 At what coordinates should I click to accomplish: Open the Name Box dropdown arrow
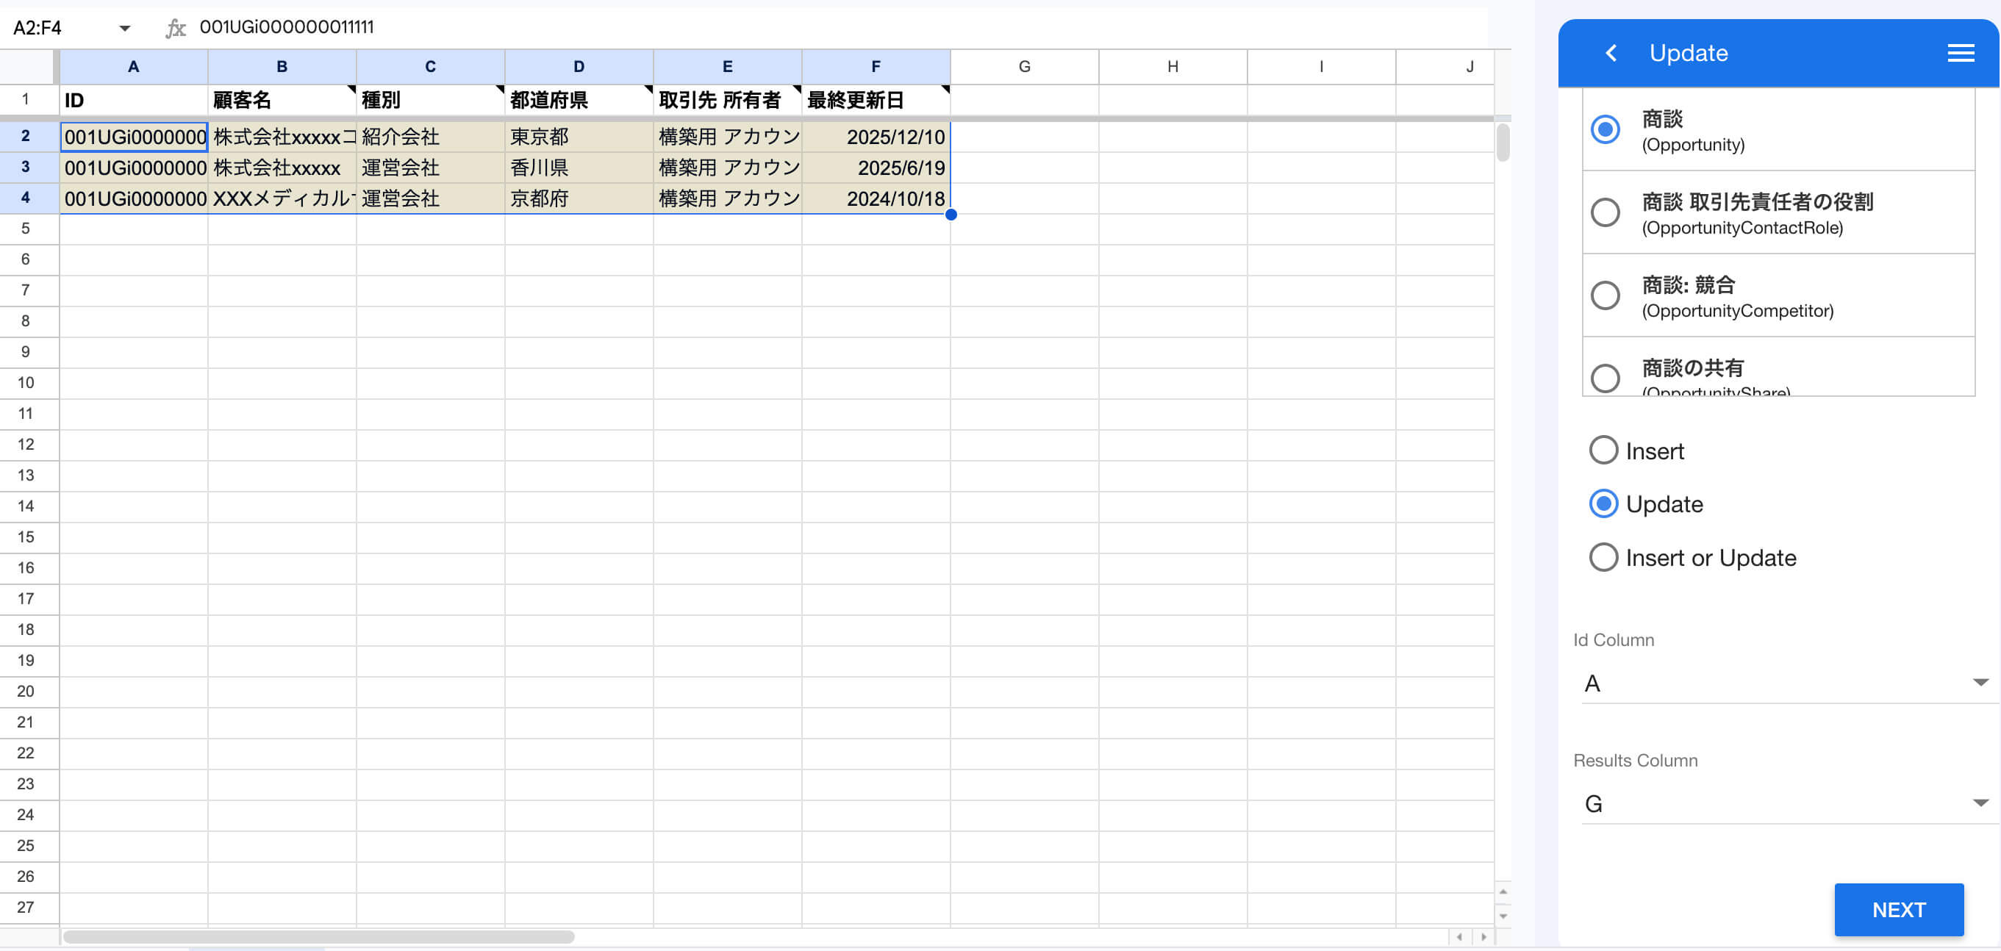[x=124, y=27]
